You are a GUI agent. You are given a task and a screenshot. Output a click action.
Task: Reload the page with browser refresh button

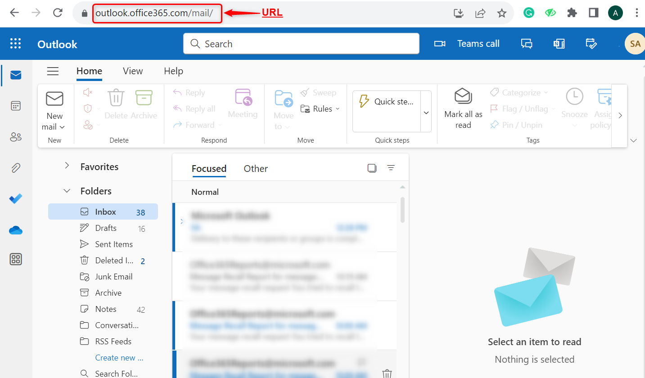point(58,13)
